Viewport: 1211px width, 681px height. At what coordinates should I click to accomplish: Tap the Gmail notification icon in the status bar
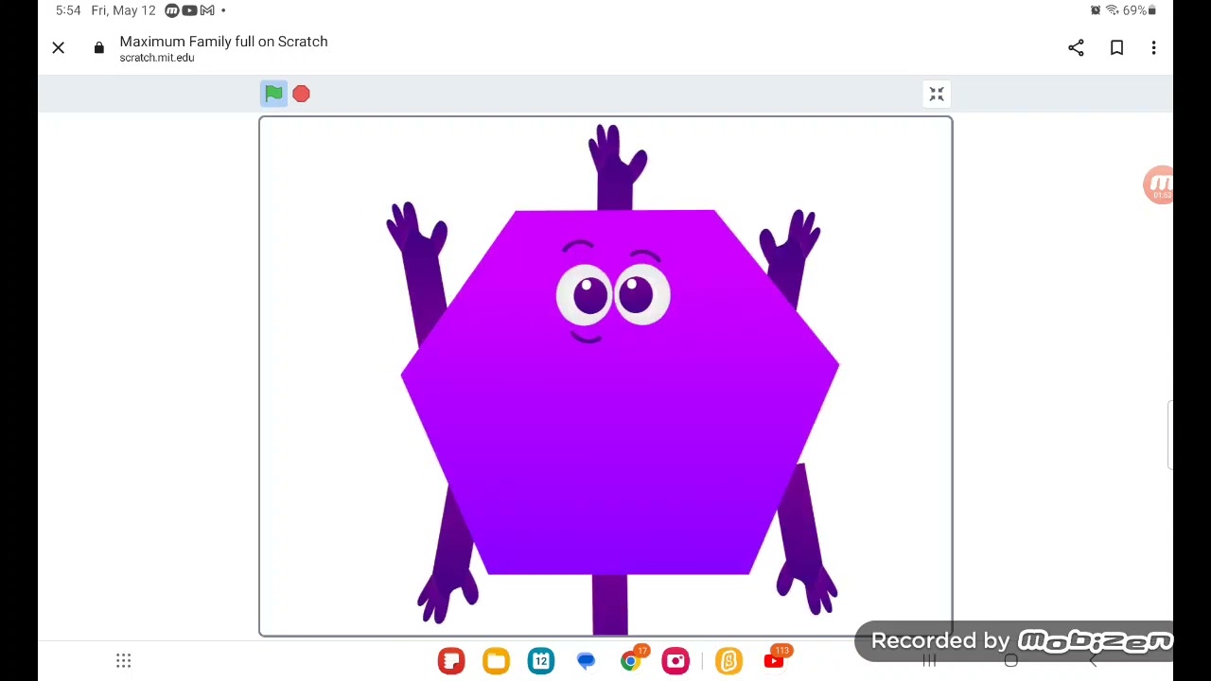tap(207, 10)
